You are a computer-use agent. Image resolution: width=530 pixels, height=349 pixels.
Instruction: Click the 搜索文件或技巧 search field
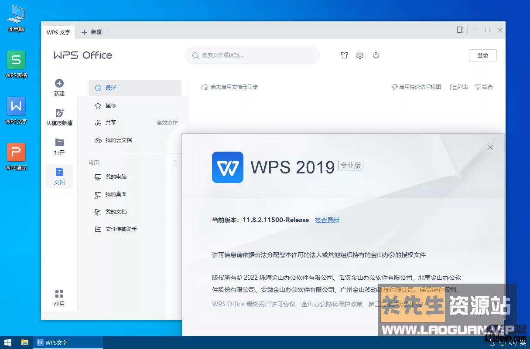tap(252, 55)
